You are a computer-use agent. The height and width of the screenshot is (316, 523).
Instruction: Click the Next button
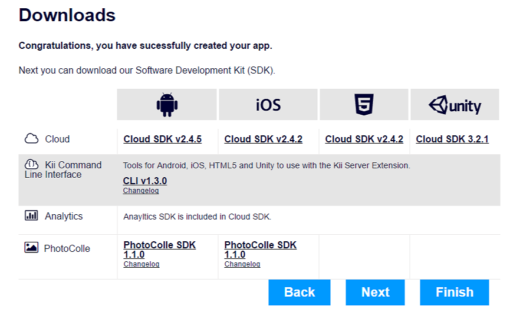coord(375,292)
